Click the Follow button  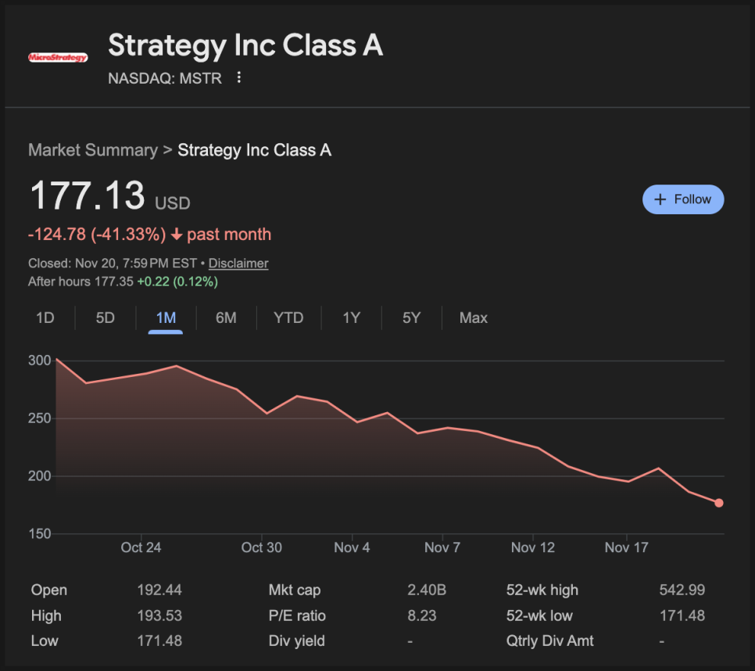(x=683, y=199)
